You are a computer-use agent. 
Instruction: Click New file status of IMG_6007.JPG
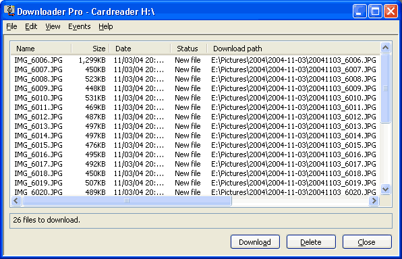(188, 69)
